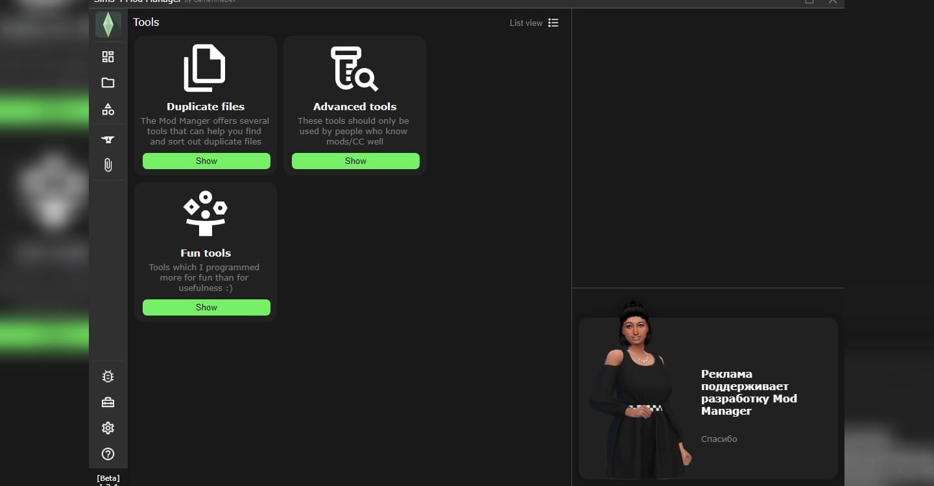Close the Mod Manager window
934x486 pixels.
[833, 2]
